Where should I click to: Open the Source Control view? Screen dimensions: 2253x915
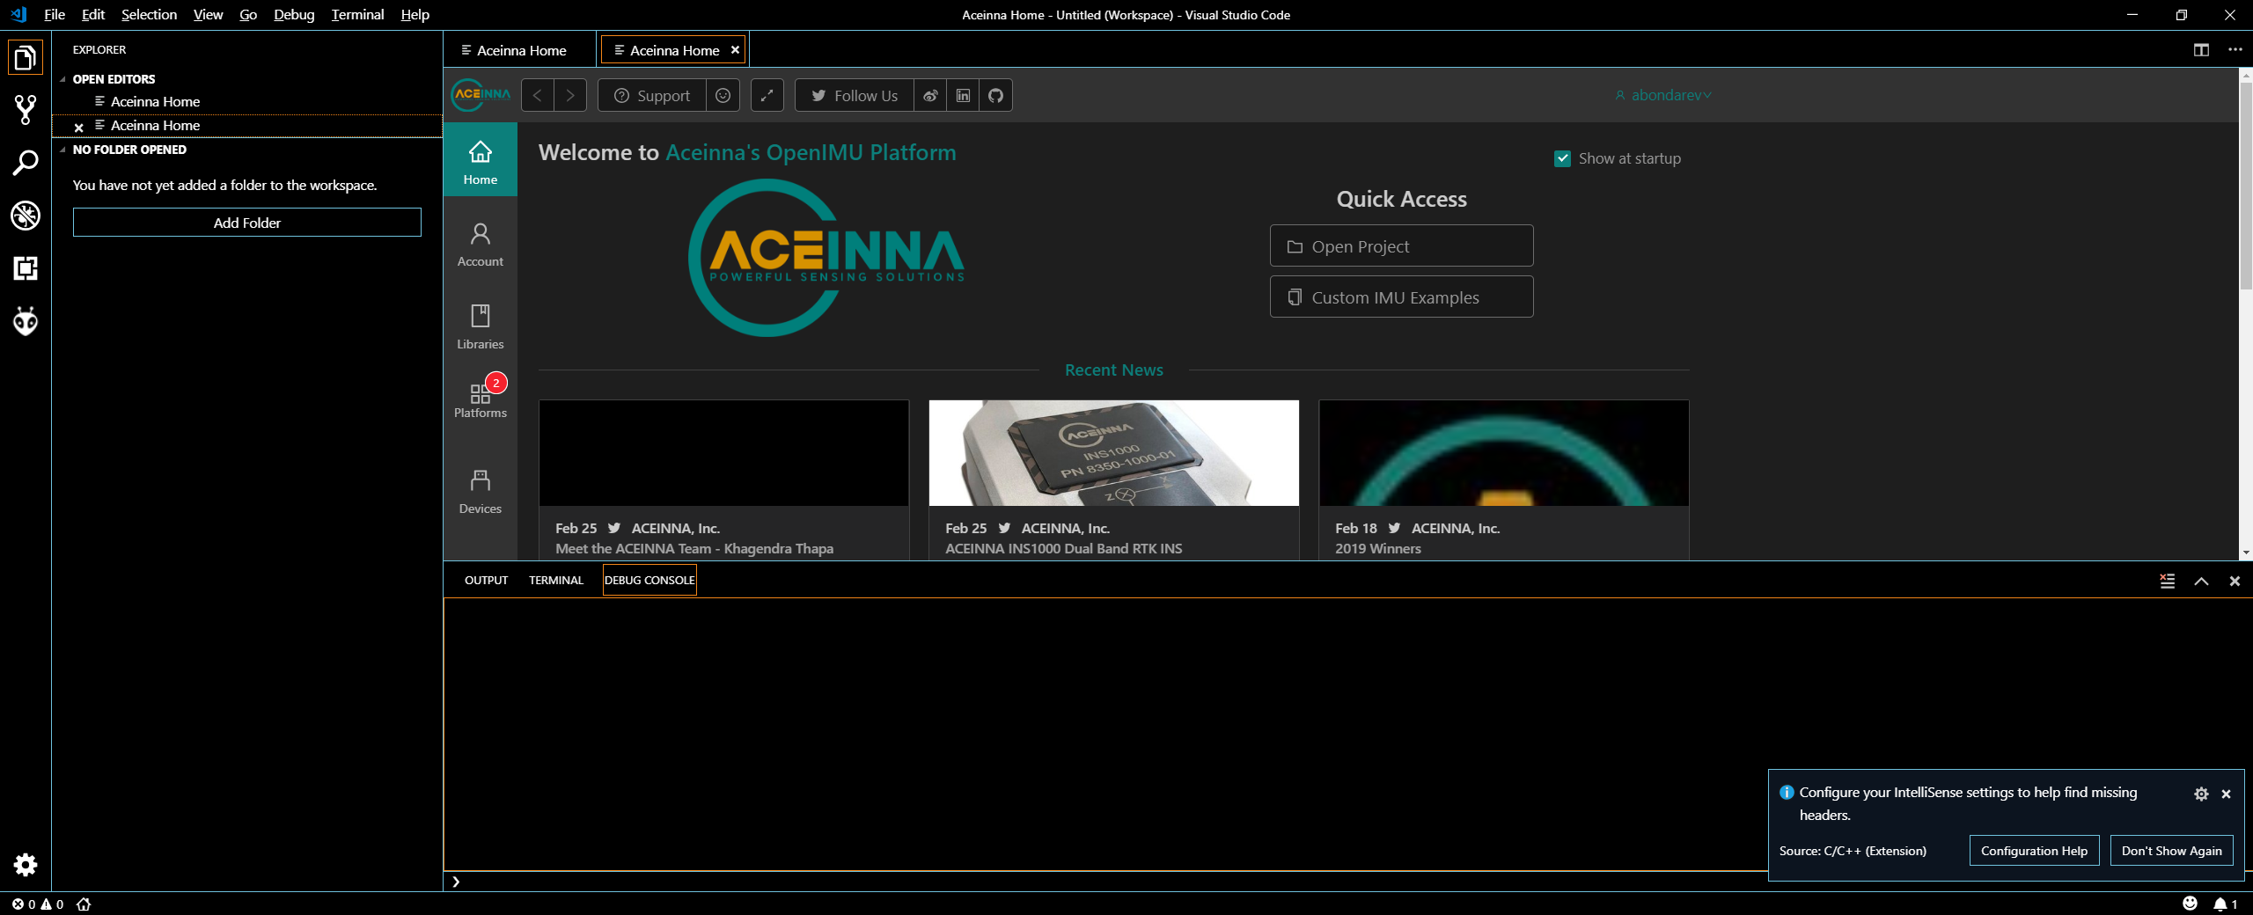tap(26, 109)
